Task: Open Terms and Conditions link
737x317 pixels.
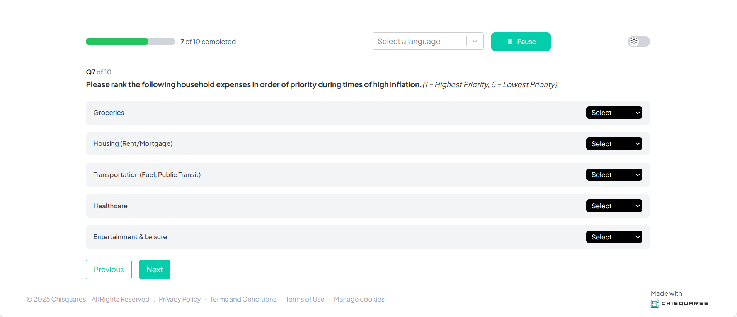Action: pos(243,299)
